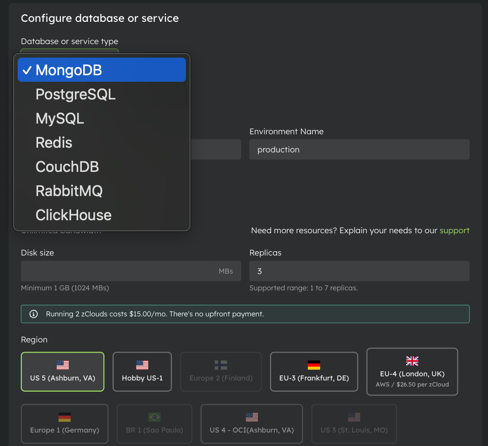Viewport: 488px width, 446px height.
Task: Click the 'MBs' unit suffix
Action: click(x=225, y=271)
